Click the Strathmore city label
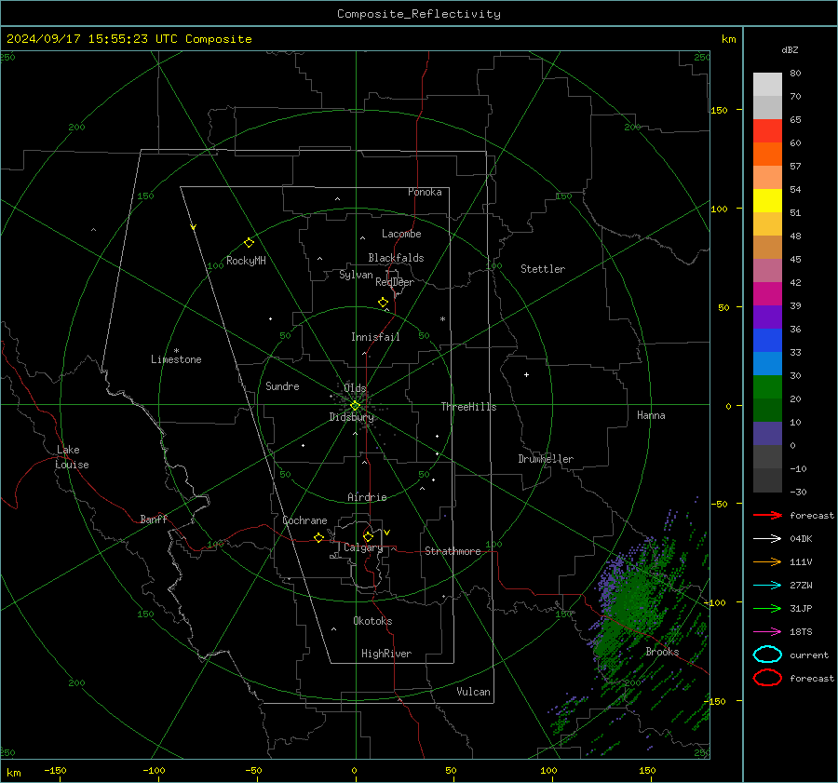The image size is (838, 783). [453, 551]
